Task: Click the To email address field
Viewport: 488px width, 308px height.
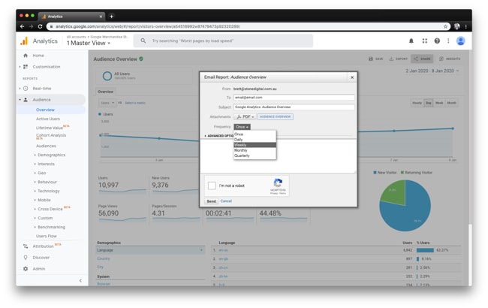Action: coord(294,98)
